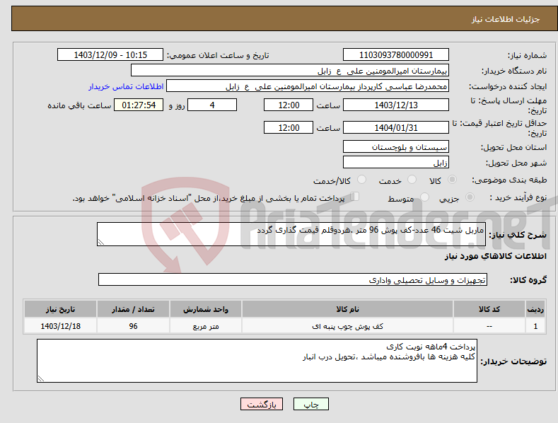Toggle the اسناد خزانه اسلامی payment checkbox
The height and width of the screenshot is (423, 558).
click(355, 196)
